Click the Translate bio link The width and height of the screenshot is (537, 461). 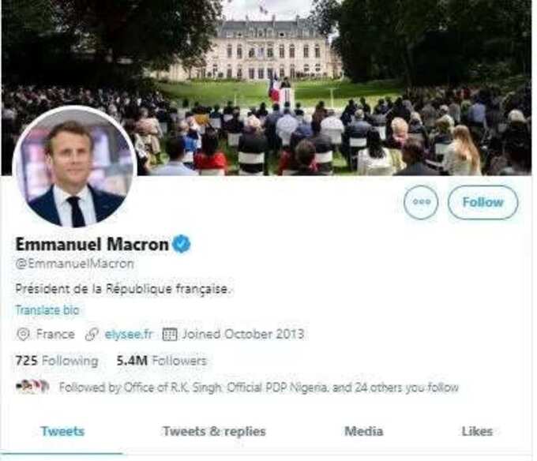pos(47,310)
